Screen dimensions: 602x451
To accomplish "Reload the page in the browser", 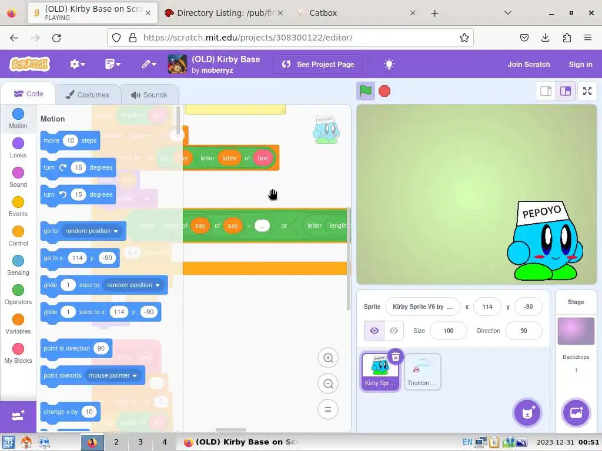I will [56, 38].
